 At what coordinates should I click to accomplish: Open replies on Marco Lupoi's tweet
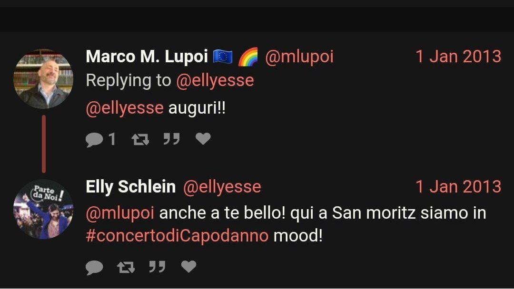pos(100,139)
